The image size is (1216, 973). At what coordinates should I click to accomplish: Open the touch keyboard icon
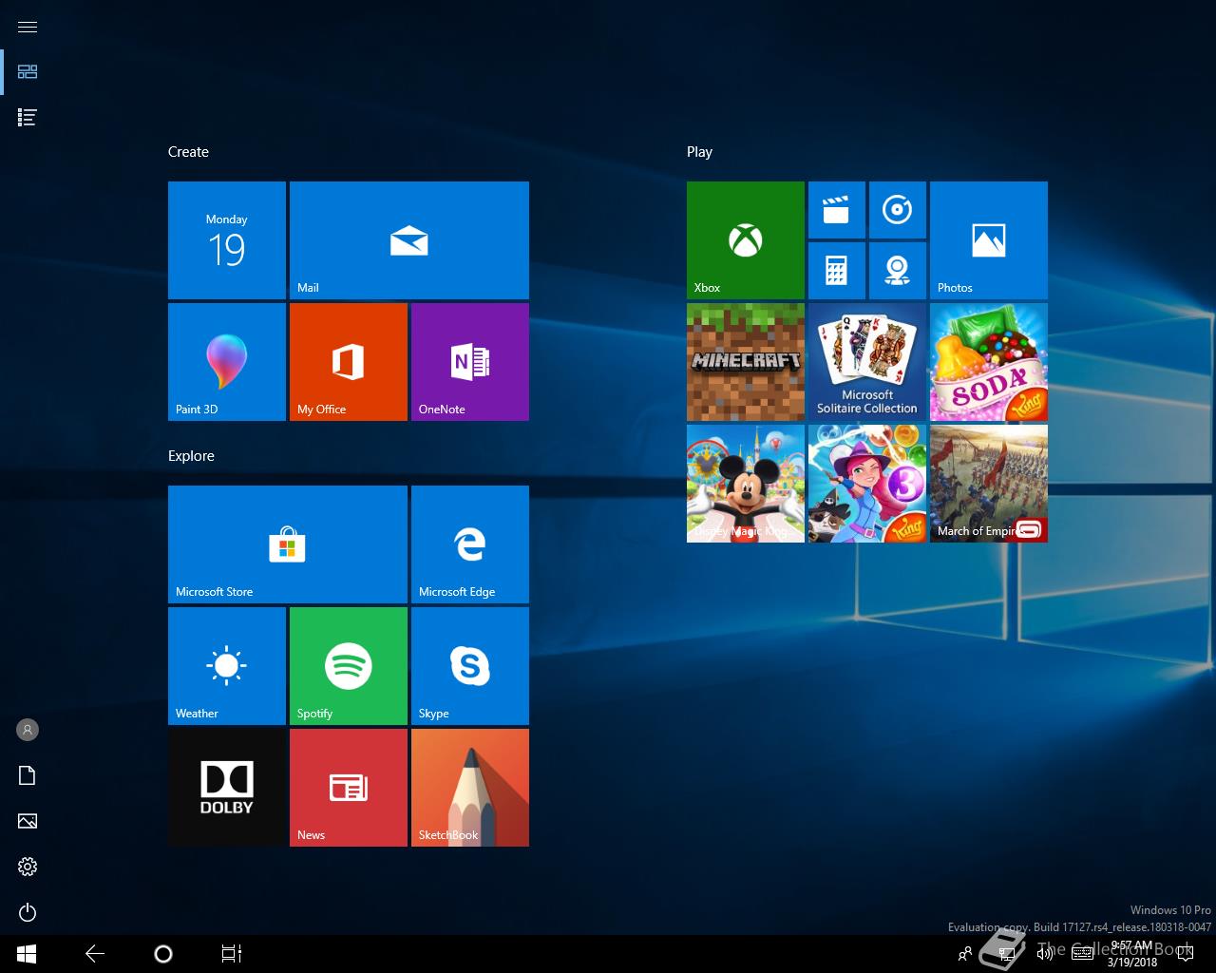coord(1081,954)
